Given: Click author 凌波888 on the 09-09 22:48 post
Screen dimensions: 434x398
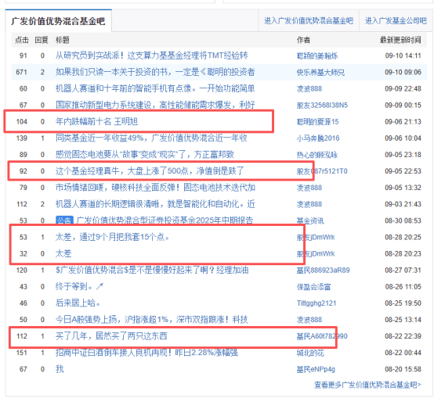Looking at the screenshot, I should [309, 88].
